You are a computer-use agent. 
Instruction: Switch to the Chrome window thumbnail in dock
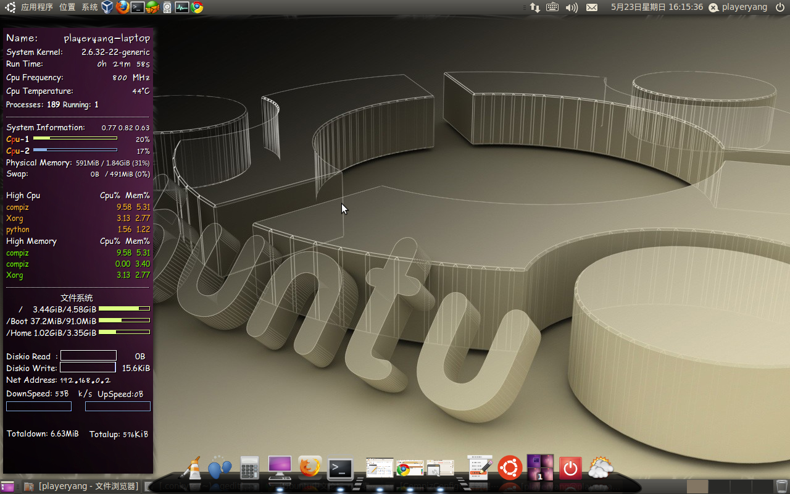tap(410, 468)
